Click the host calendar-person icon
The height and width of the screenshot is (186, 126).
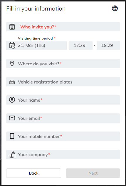tap(12, 27)
